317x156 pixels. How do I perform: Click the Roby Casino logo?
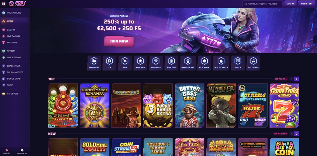pos(17,3)
